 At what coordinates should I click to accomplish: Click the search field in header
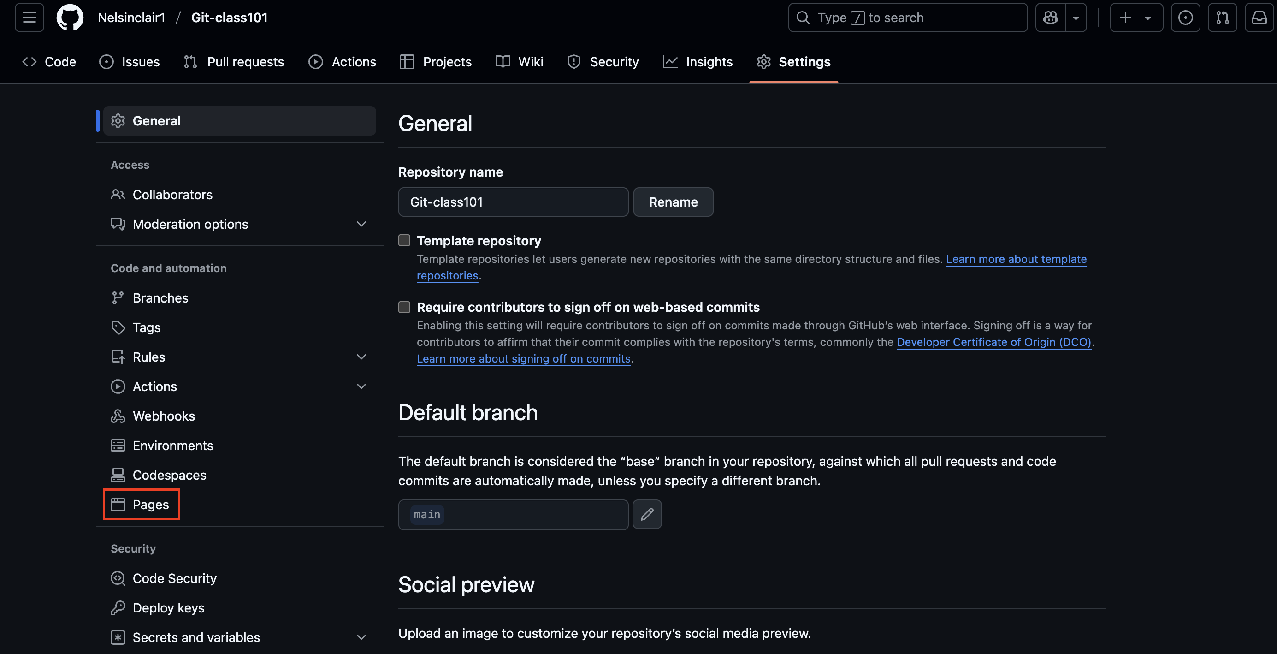[x=908, y=18]
